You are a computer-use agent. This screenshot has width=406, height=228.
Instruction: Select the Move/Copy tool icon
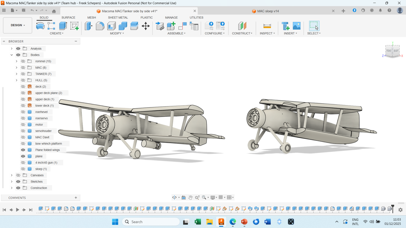[146, 26]
